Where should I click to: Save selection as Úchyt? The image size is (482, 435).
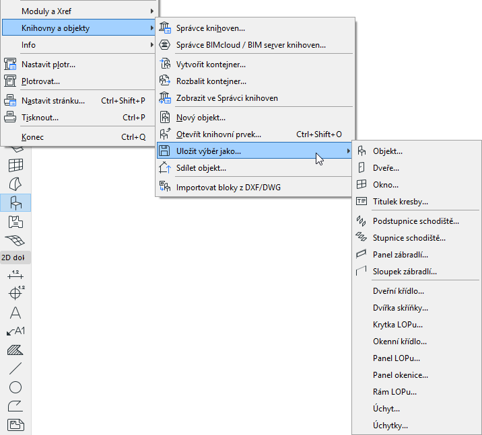[x=416, y=409]
